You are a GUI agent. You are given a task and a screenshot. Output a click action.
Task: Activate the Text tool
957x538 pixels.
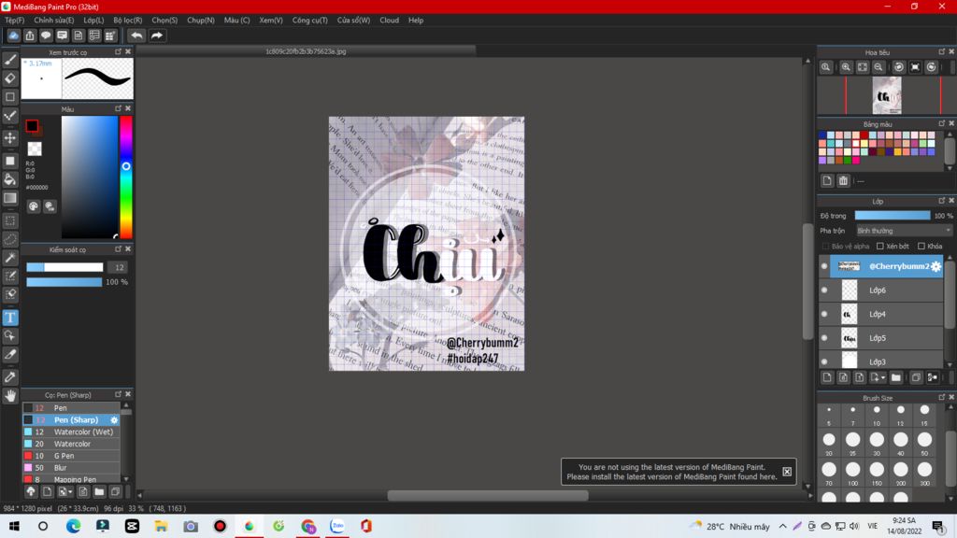point(10,318)
